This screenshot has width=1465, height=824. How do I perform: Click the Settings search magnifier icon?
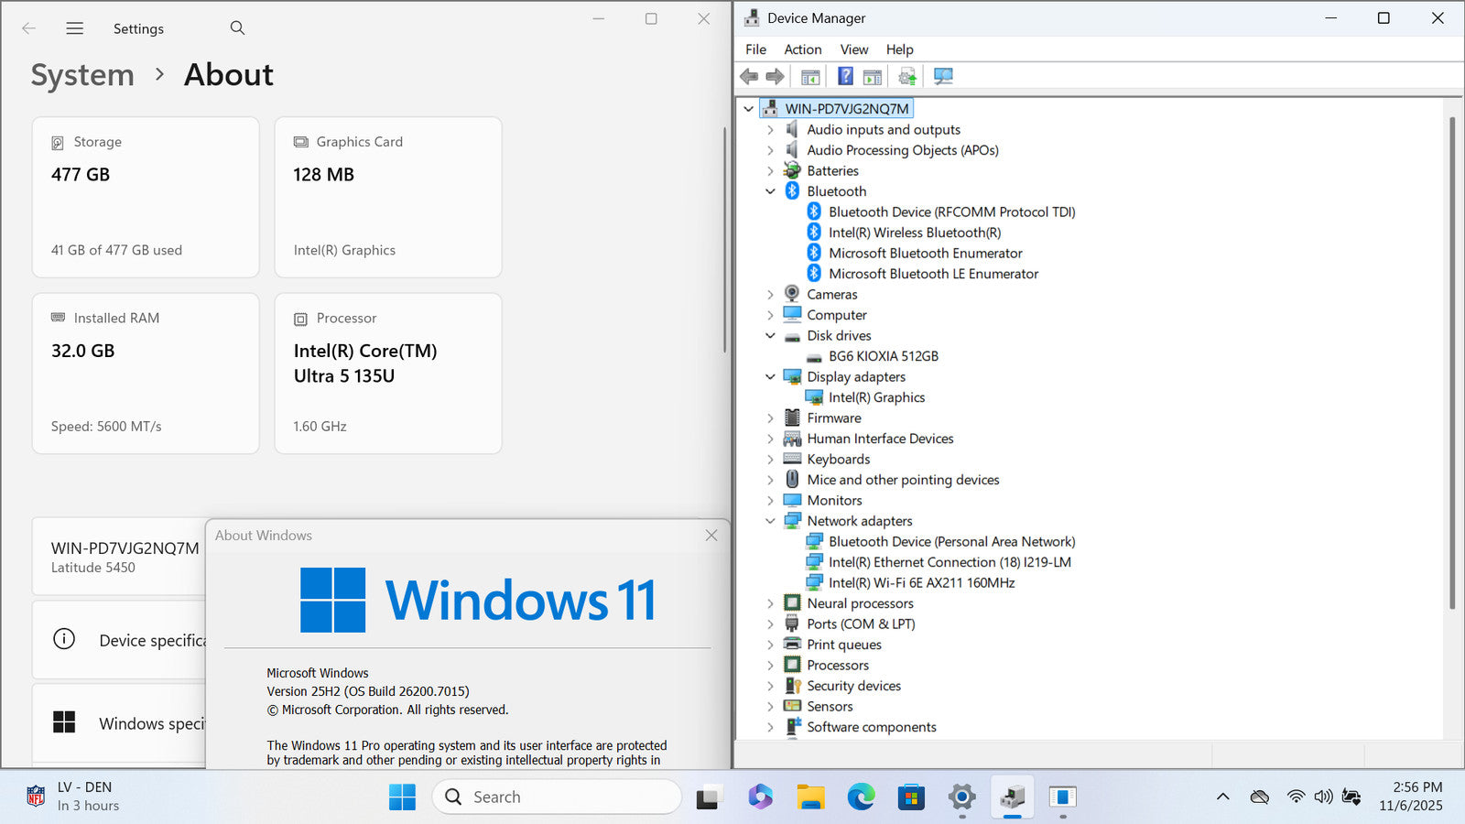237,28
